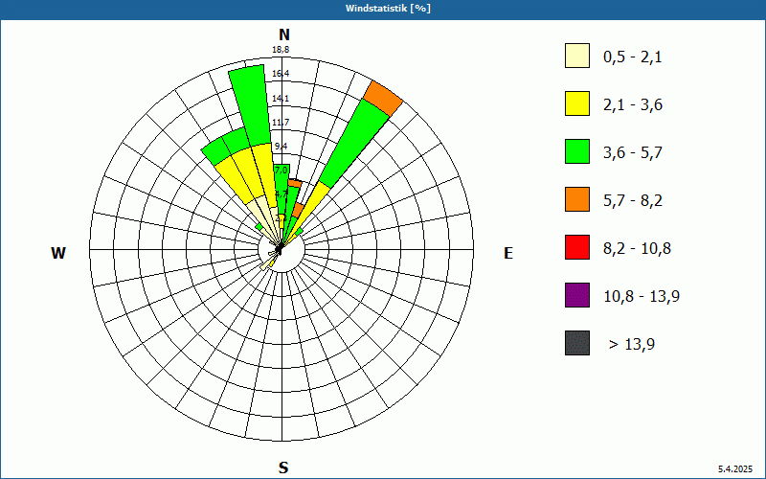766x479 pixels.
Task: Select the red 8,2 - 10,8 legend swatch
Action: click(x=577, y=247)
